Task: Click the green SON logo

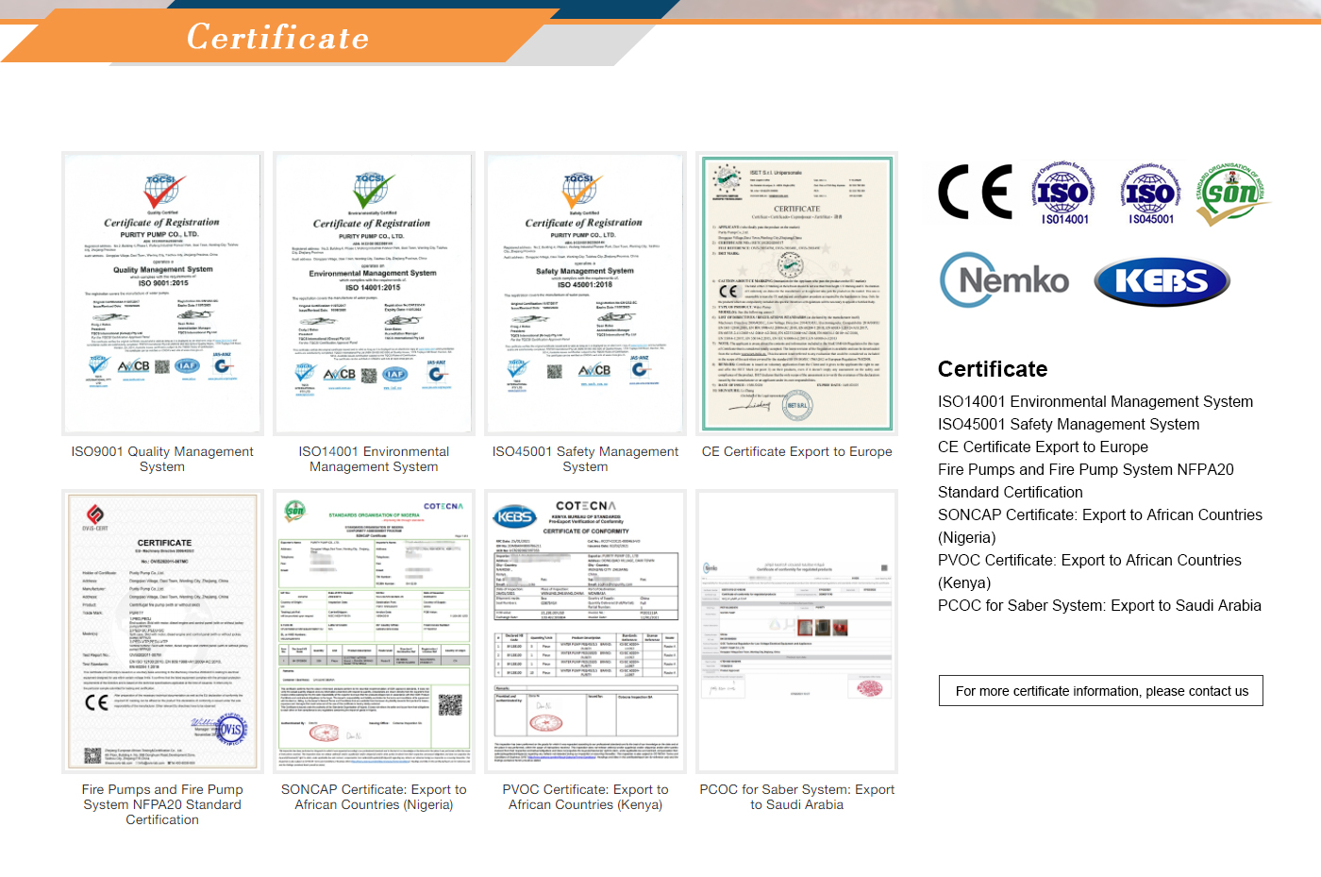Action: pos(1232,194)
